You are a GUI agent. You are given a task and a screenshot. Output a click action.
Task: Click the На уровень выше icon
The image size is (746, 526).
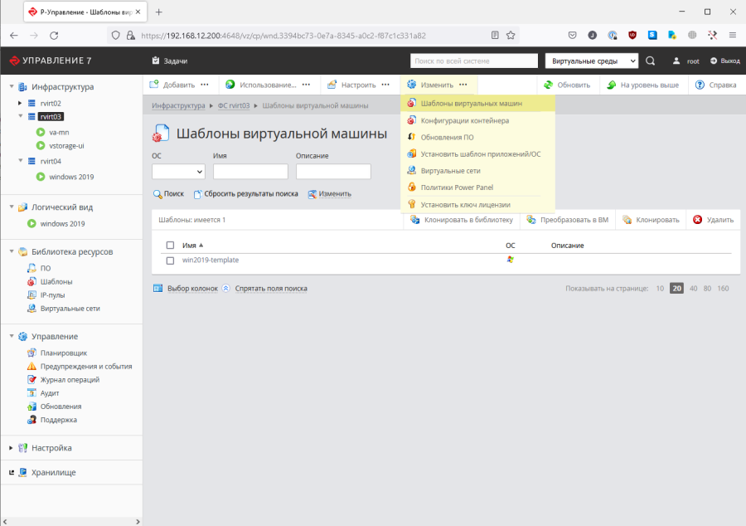pos(611,85)
